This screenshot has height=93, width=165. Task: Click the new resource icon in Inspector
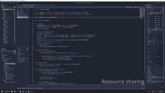point(147,7)
